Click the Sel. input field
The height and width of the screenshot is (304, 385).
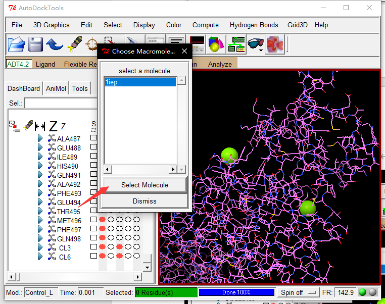point(61,104)
